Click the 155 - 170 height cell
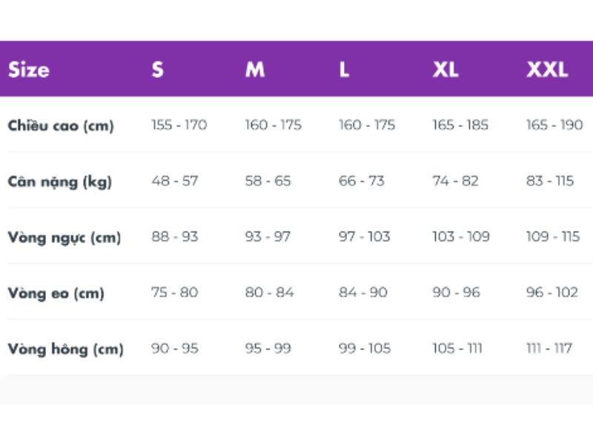 179,125
